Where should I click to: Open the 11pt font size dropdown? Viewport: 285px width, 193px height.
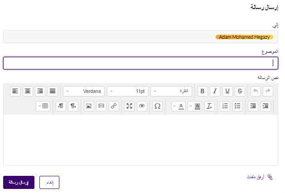coord(128,91)
